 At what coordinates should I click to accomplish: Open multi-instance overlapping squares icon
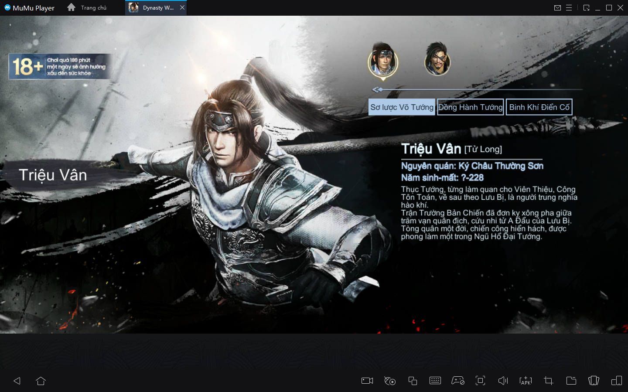[413, 381]
